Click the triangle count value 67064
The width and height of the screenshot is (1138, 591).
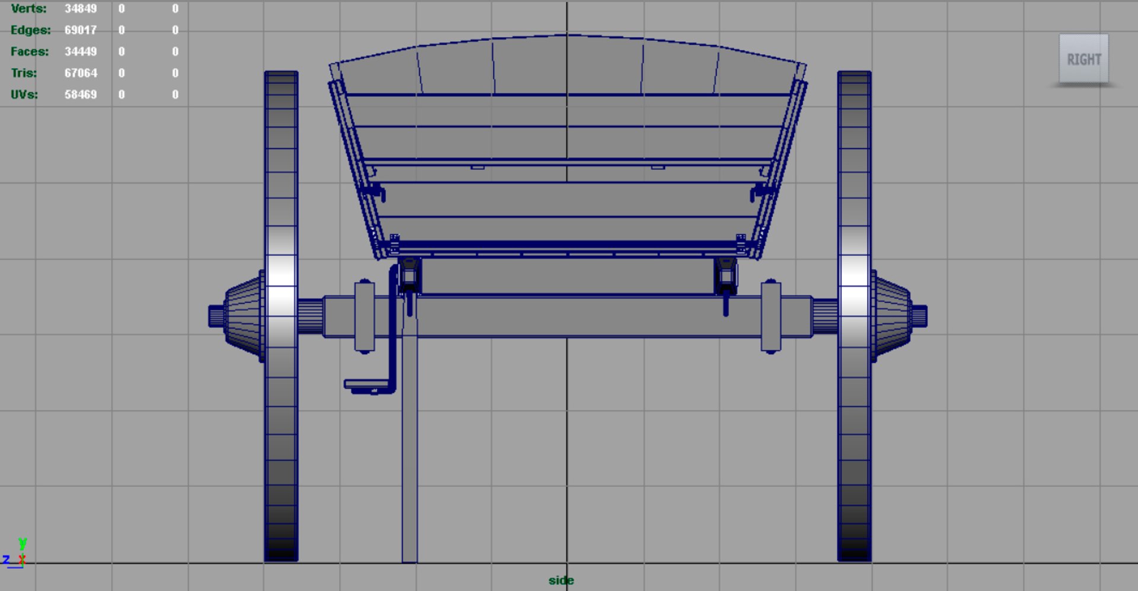(81, 73)
